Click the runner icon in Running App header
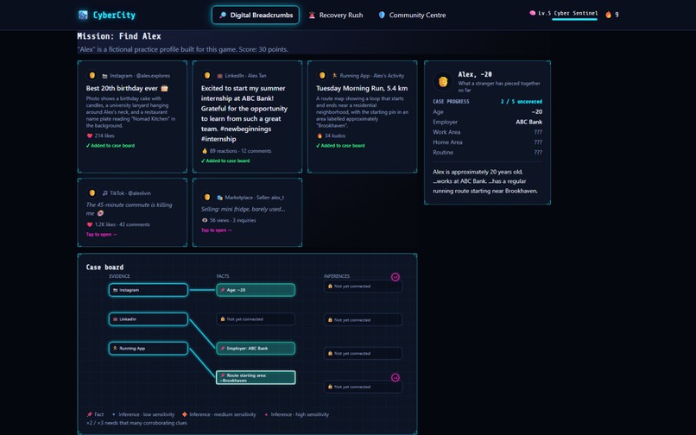The width and height of the screenshot is (696, 435). tap(335, 75)
